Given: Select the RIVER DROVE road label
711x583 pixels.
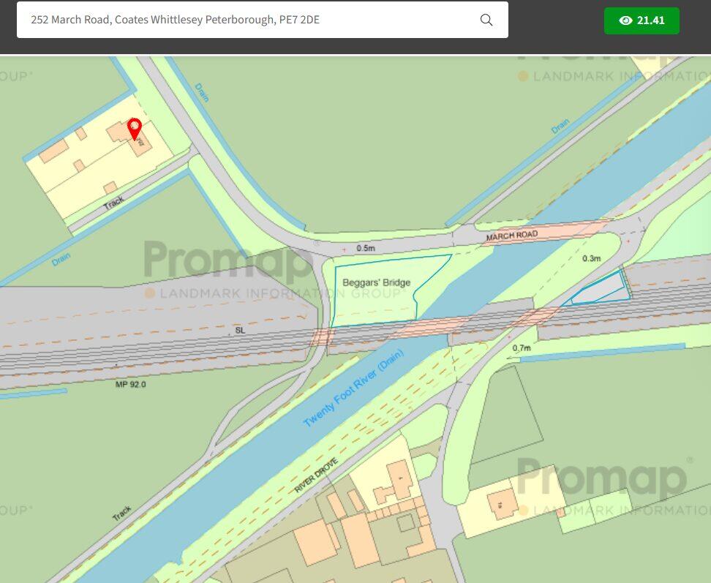Looking at the screenshot, I should click(317, 475).
